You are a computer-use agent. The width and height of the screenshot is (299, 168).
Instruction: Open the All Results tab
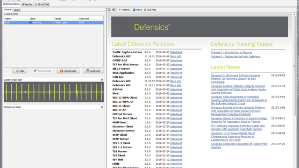click(x=27, y=4)
